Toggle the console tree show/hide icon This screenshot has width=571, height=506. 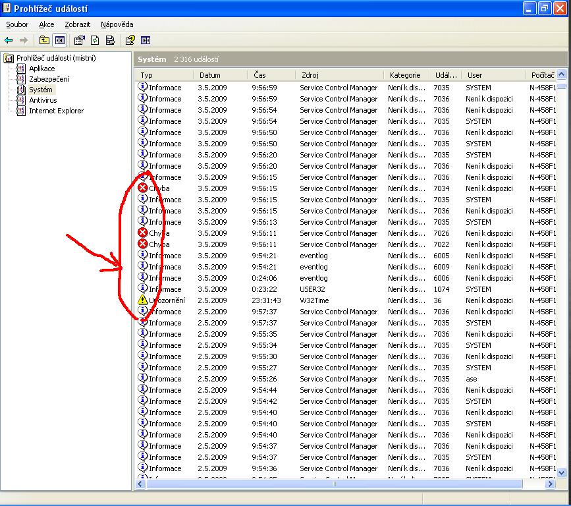click(60, 40)
